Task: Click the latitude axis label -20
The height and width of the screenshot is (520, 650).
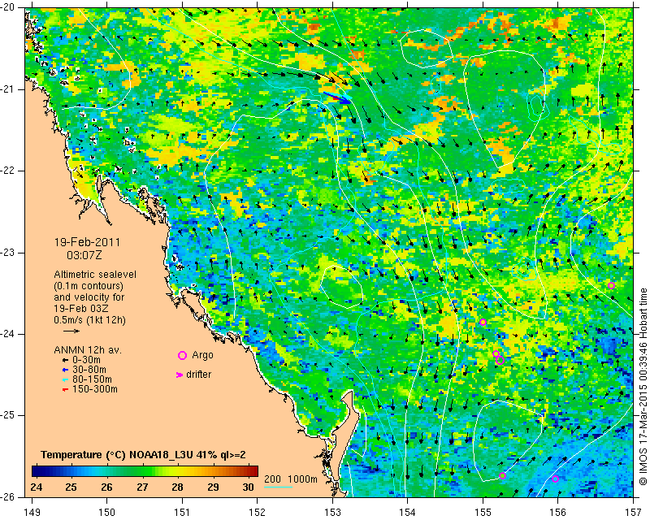Action: click(8, 7)
